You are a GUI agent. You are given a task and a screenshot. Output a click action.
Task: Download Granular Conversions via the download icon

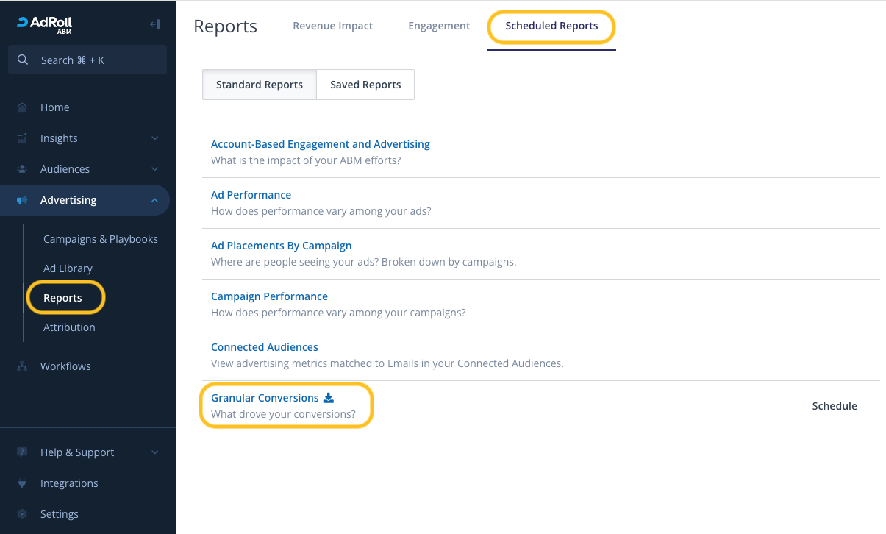pos(329,398)
